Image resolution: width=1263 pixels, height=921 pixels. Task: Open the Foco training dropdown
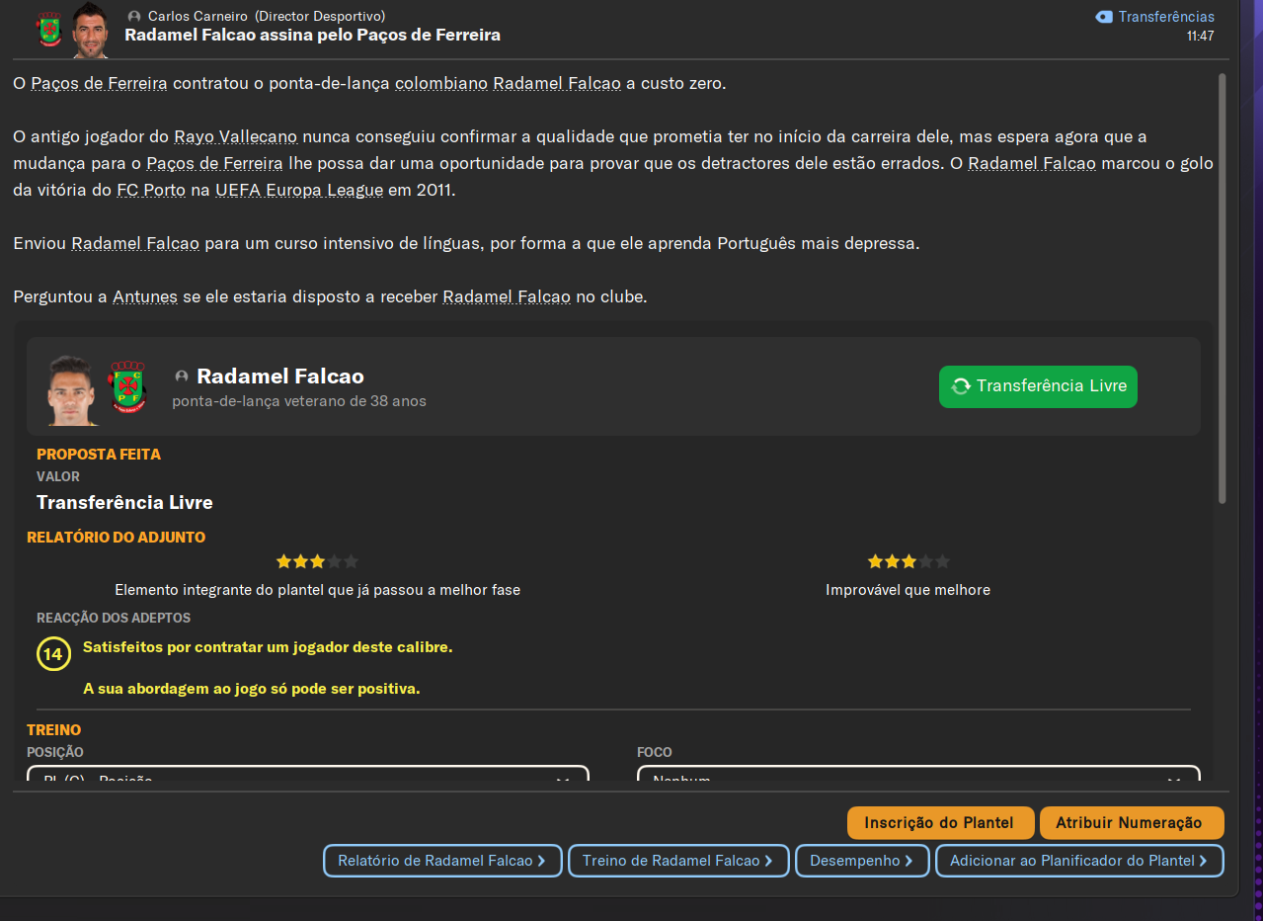coord(918,775)
